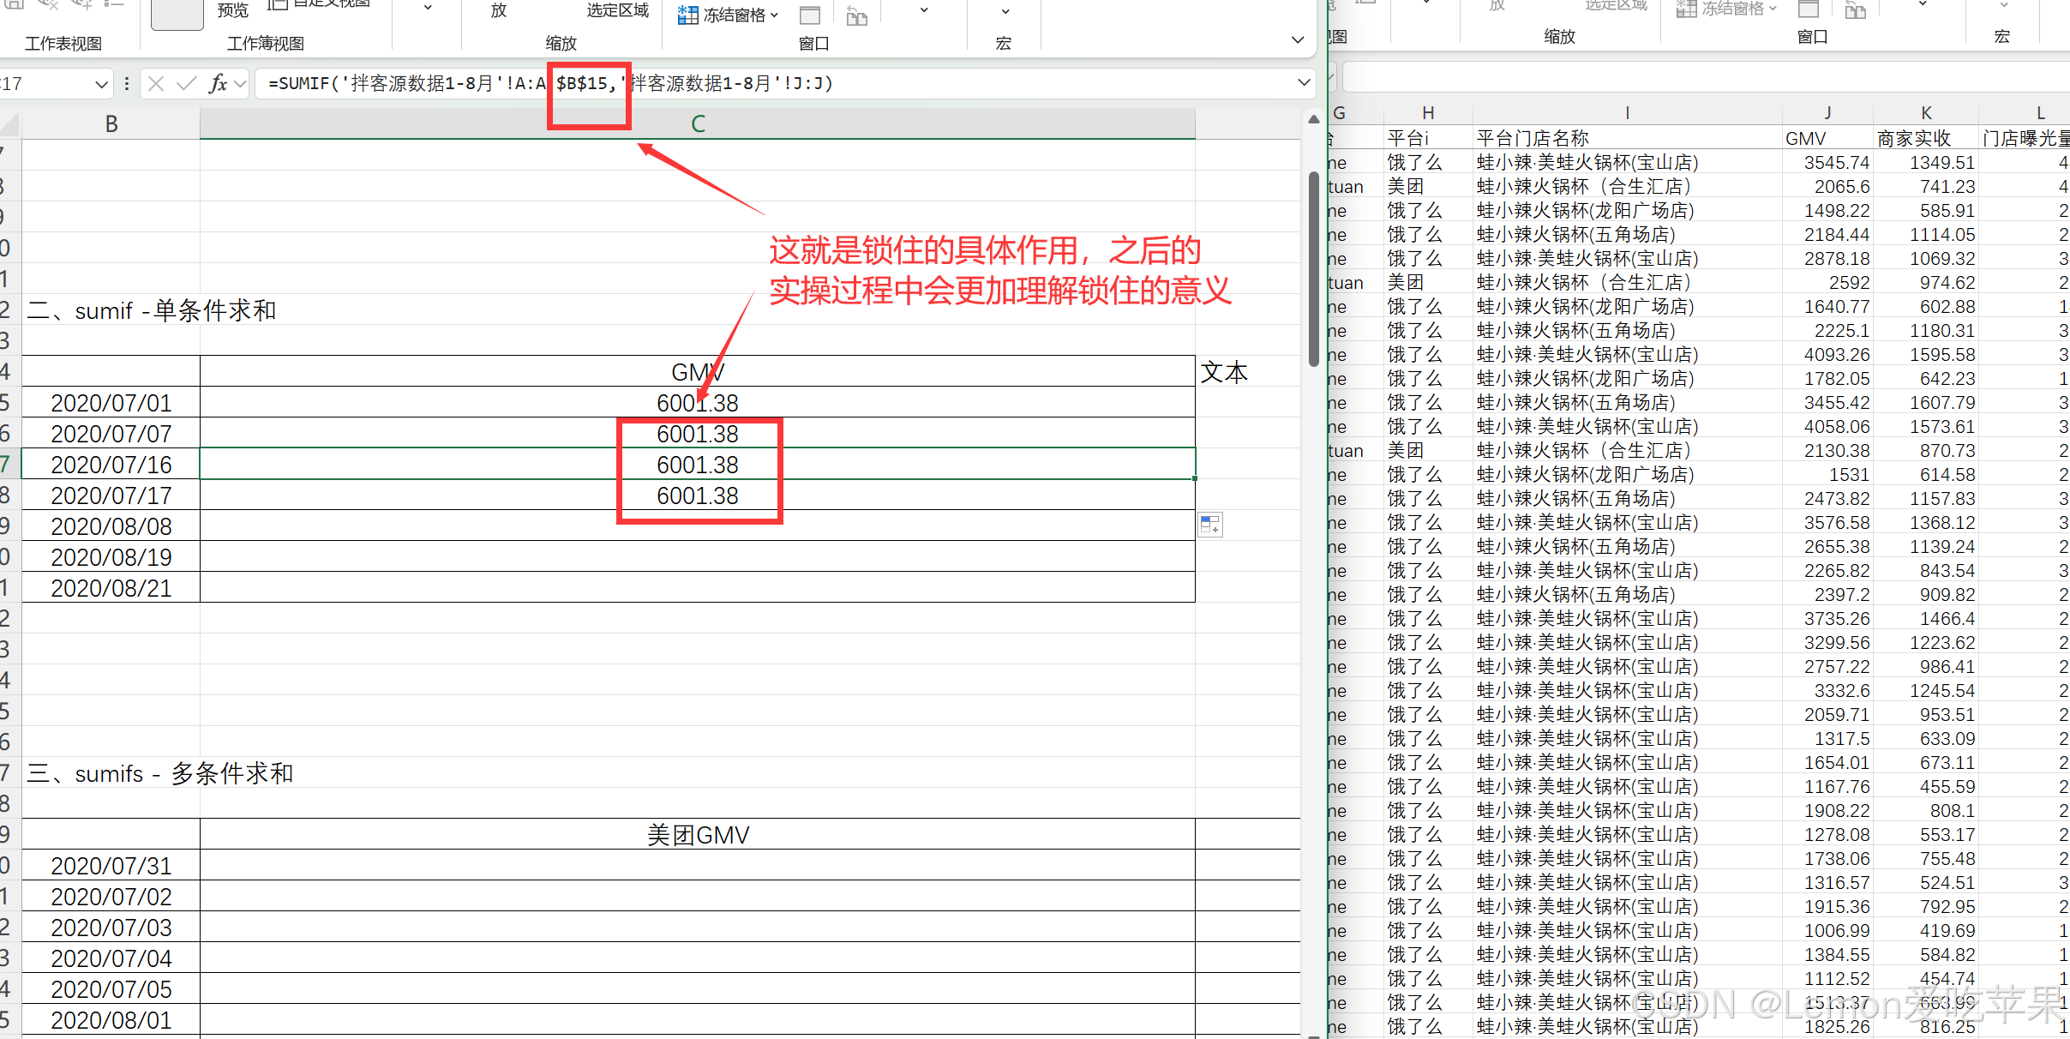This screenshot has width=2070, height=1039.
Task: Click the vertical scrollbar thumb in left window
Action: (1313, 269)
